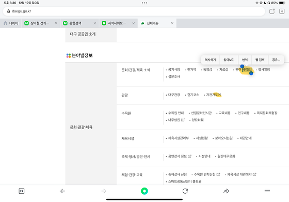Open the 걷기코스 link
The image size is (289, 202).
pyautogui.click(x=193, y=95)
